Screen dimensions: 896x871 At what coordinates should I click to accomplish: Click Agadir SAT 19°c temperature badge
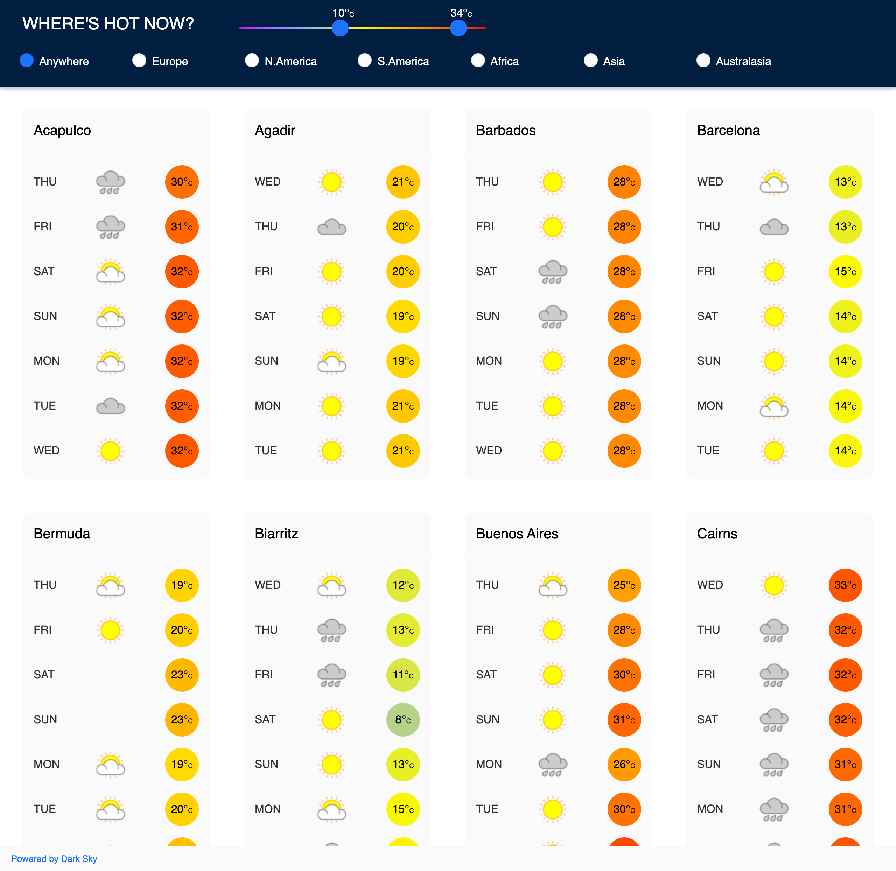(x=403, y=316)
